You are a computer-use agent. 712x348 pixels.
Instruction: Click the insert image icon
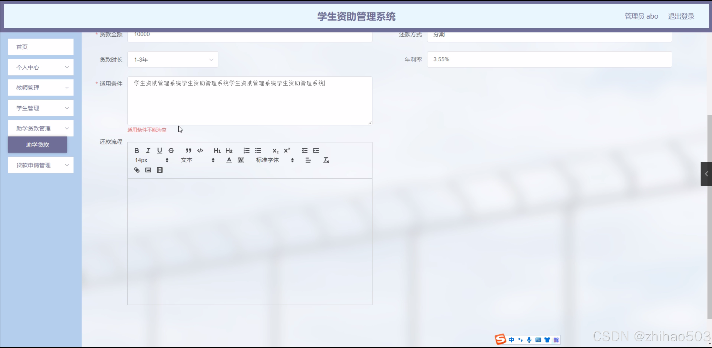pos(148,170)
